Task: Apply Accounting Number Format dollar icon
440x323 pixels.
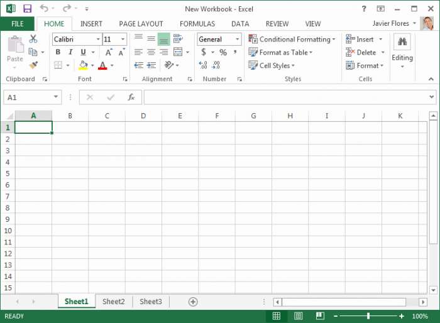Action: pyautogui.click(x=204, y=52)
